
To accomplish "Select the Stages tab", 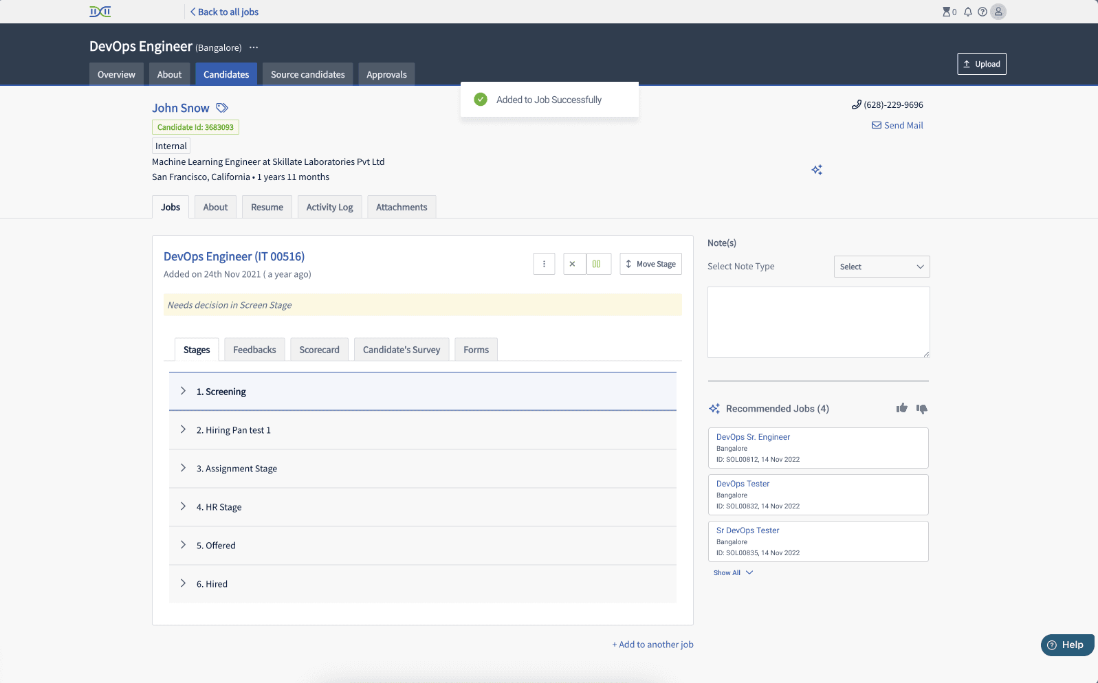I will click(197, 350).
